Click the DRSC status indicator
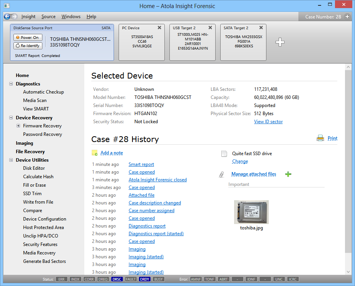355x286 pixels. 117,279
